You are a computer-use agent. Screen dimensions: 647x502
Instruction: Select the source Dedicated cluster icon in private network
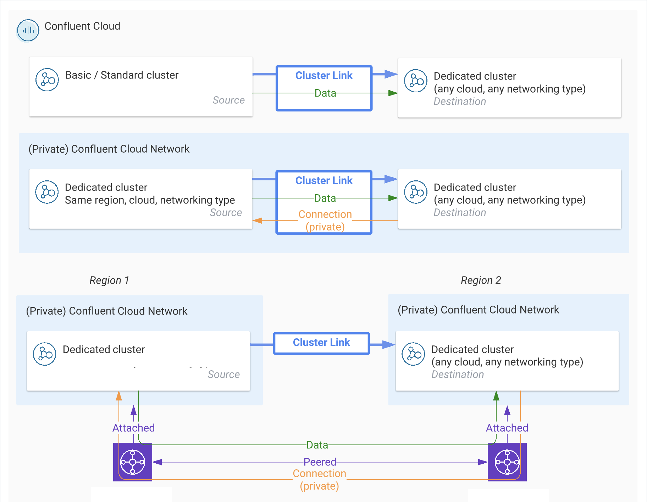click(x=47, y=192)
